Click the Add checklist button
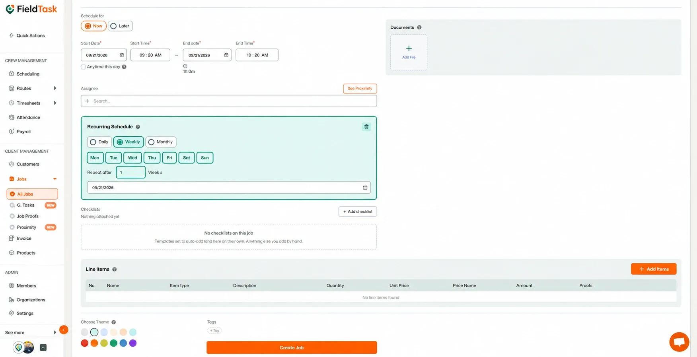This screenshot has height=357, width=697. 358,211
